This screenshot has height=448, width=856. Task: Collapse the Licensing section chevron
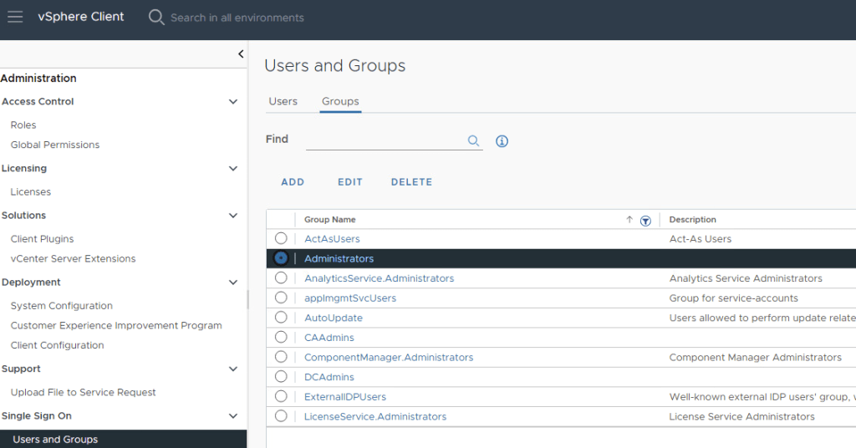[233, 169]
